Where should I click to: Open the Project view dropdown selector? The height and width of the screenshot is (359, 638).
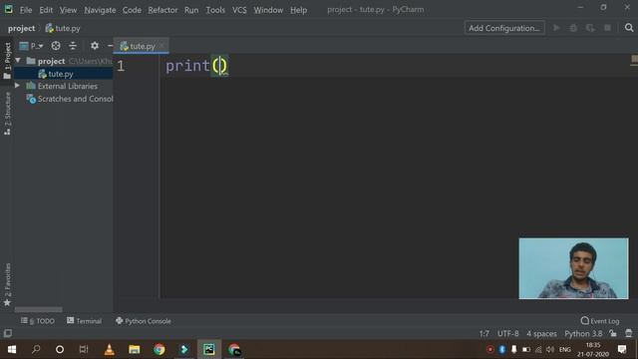[31, 46]
